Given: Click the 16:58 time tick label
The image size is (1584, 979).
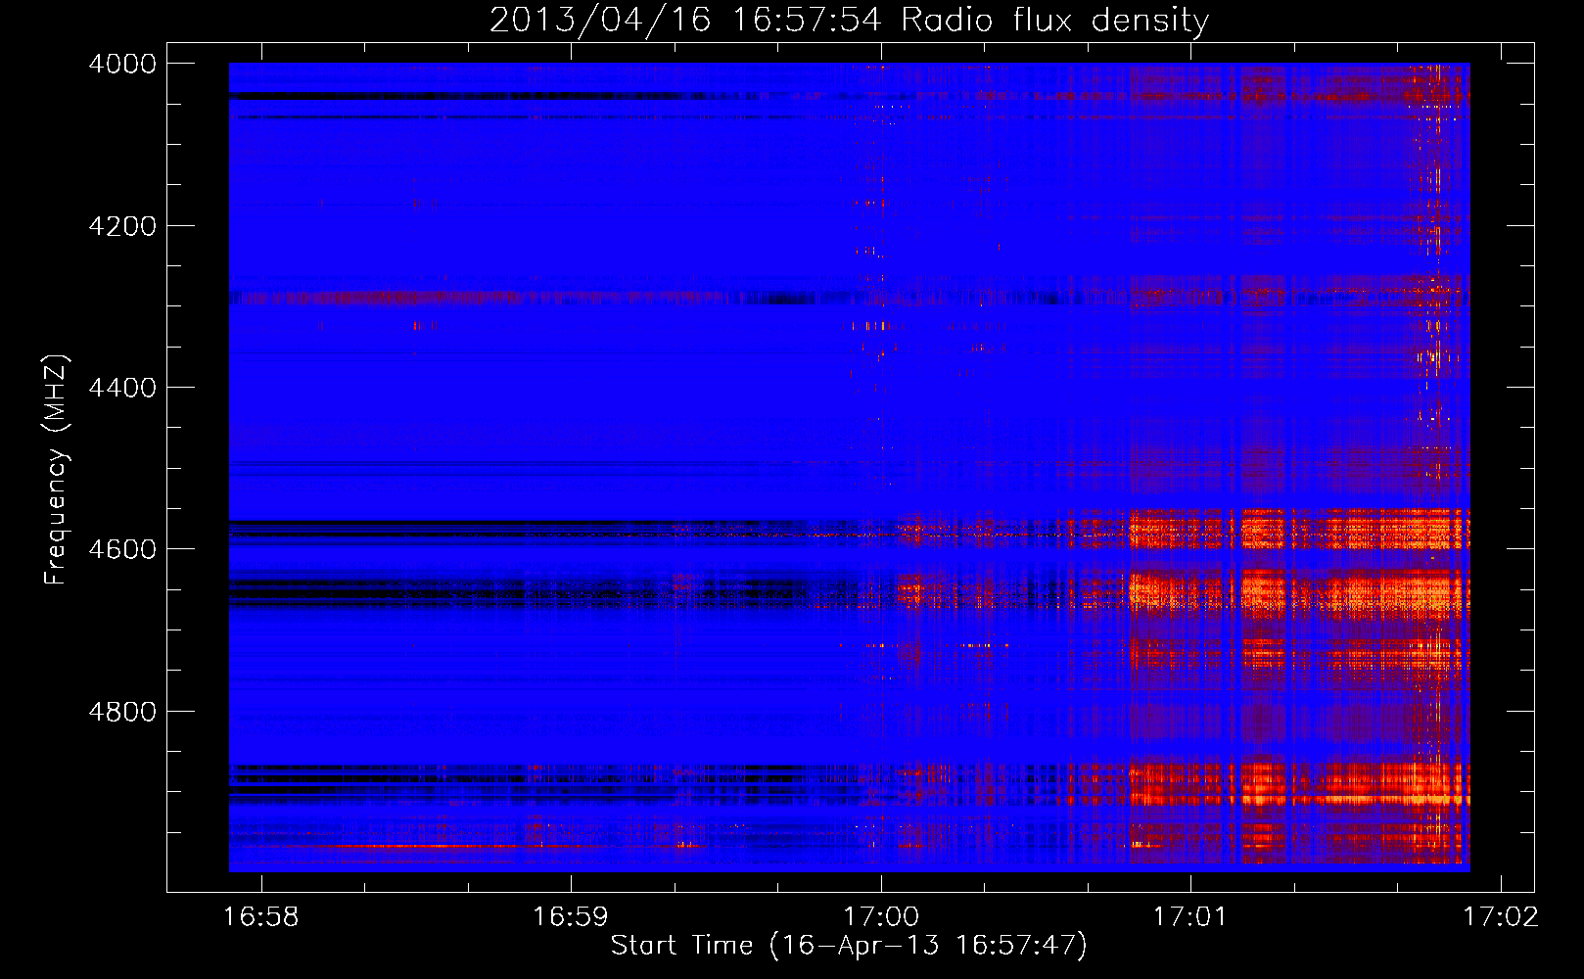Looking at the screenshot, I should [x=261, y=917].
